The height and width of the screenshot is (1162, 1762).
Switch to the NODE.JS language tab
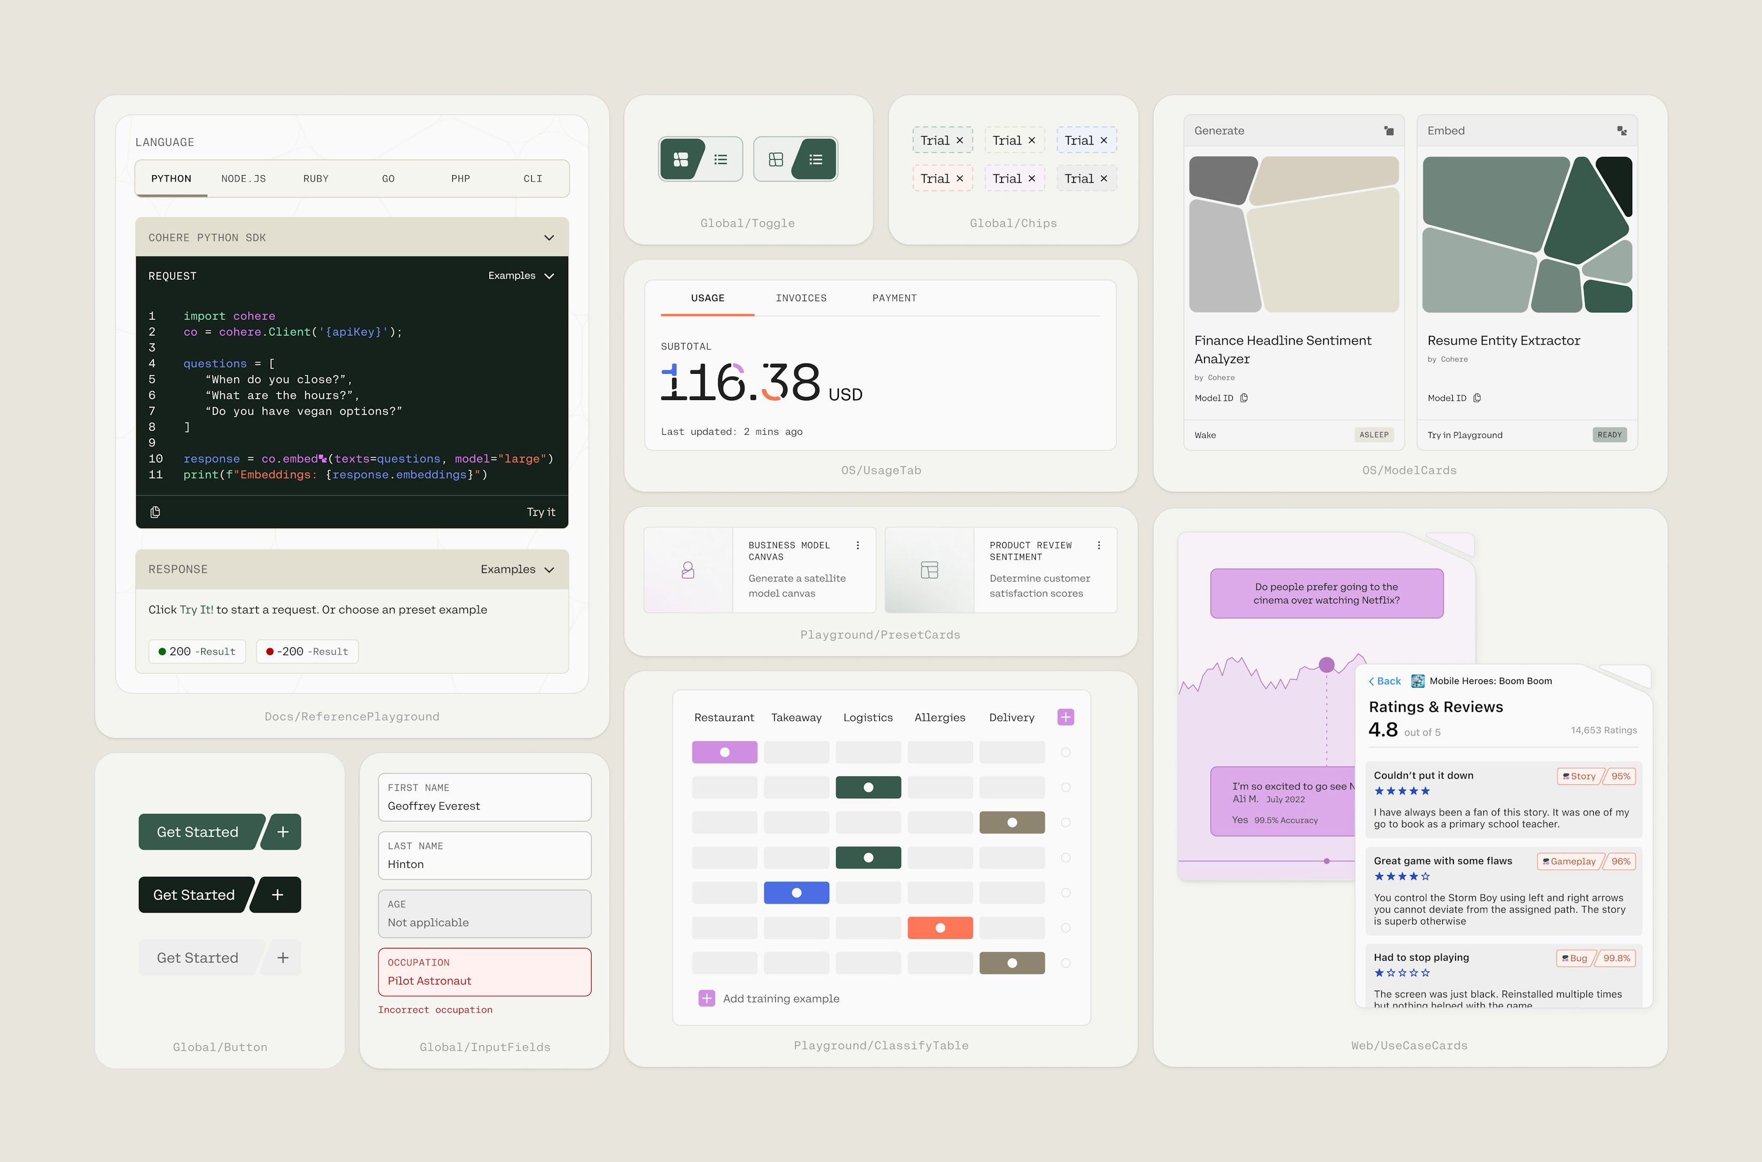243,178
